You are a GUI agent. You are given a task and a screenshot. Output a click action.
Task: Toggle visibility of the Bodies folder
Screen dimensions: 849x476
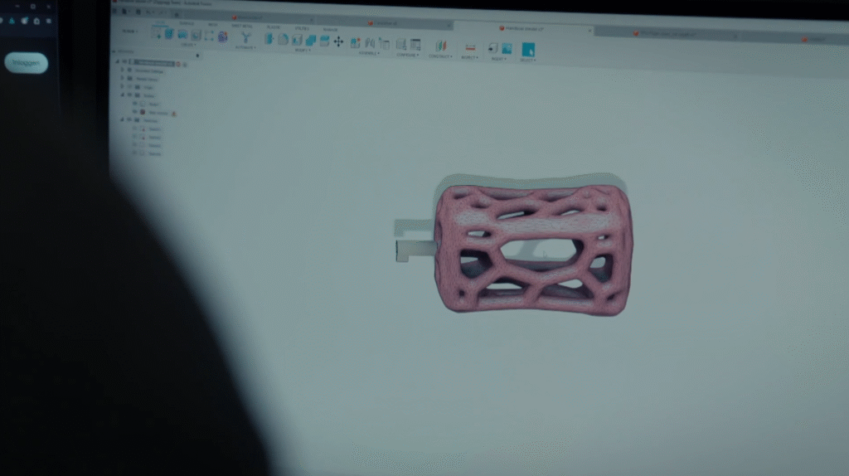(129, 95)
